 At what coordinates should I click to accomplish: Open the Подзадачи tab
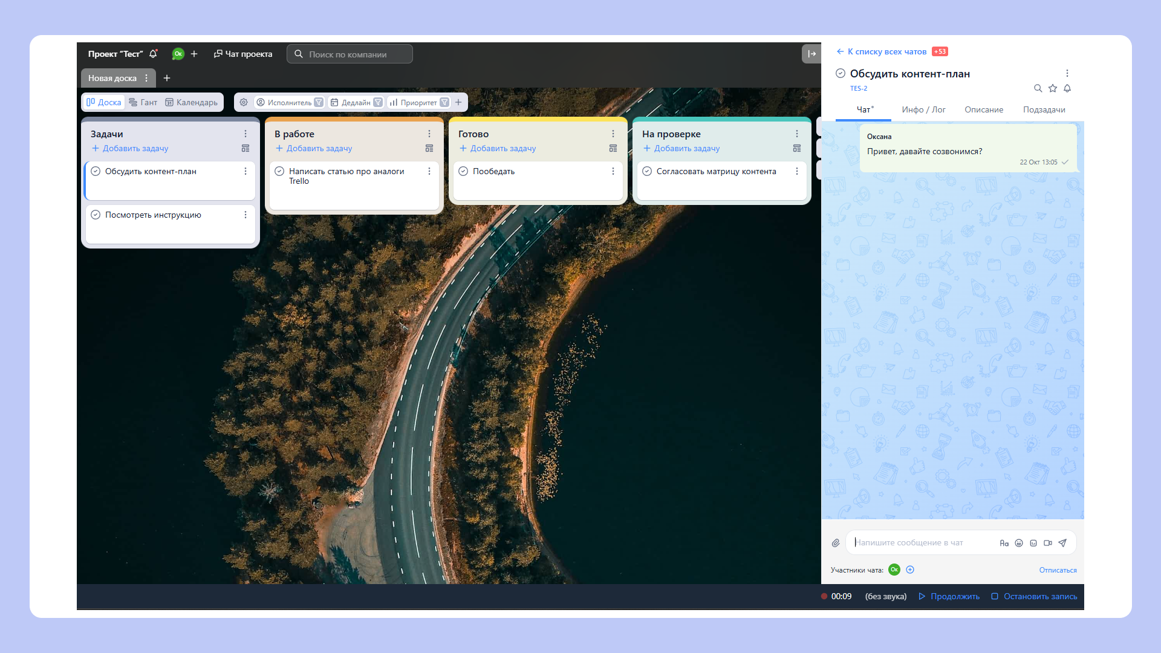[1044, 109]
